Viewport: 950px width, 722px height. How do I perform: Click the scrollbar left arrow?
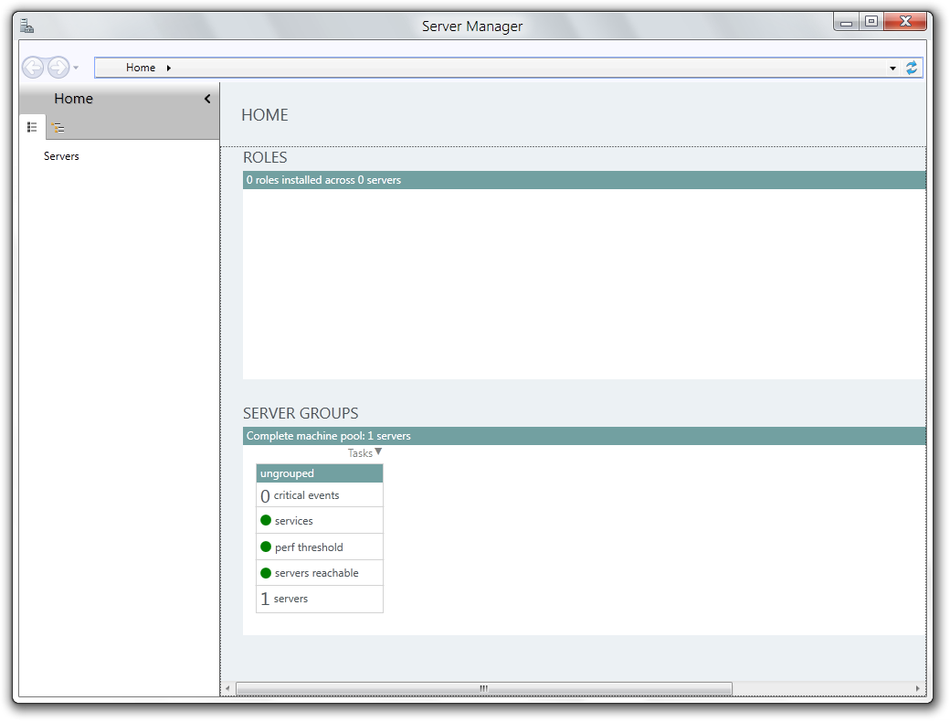coord(227,689)
